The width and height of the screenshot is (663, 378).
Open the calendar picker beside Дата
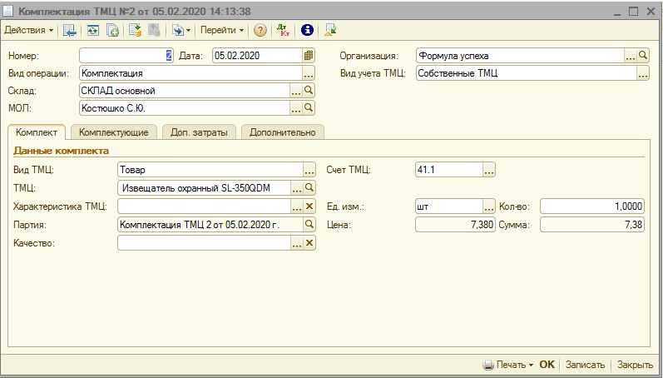(309, 56)
